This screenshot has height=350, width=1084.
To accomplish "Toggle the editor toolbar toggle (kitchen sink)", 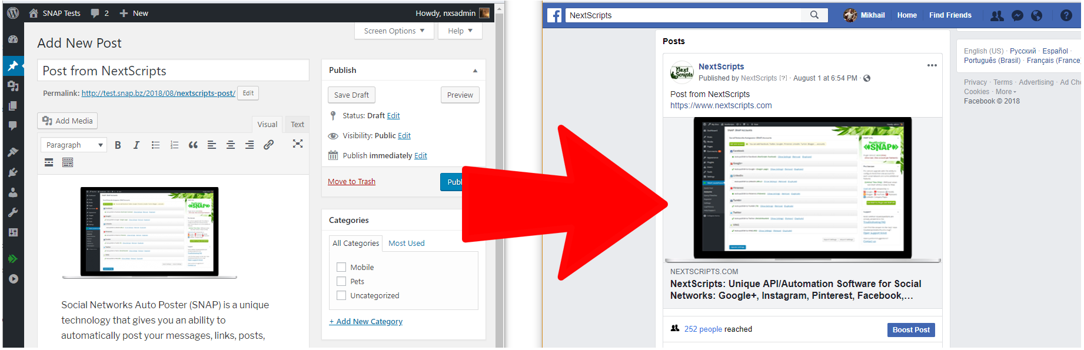I will point(68,162).
